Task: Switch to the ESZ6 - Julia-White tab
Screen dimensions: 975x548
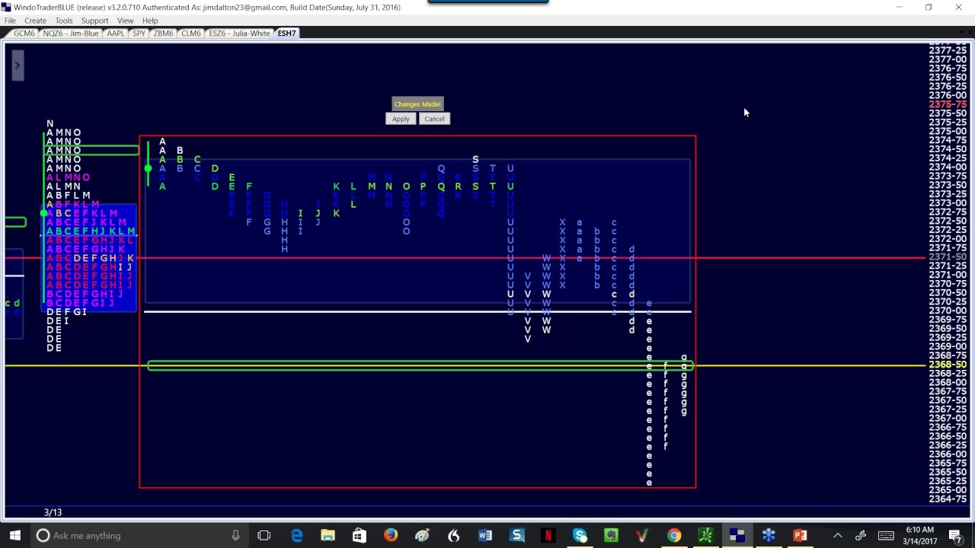Action: pyautogui.click(x=239, y=33)
